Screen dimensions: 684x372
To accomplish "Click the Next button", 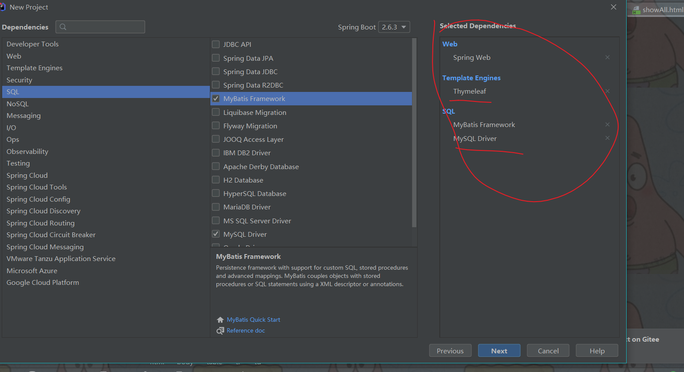I will click(499, 351).
